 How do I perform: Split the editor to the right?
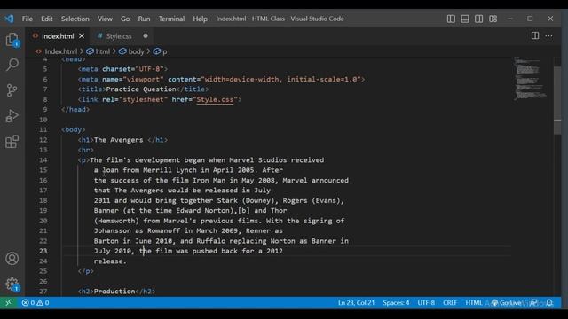click(535, 35)
